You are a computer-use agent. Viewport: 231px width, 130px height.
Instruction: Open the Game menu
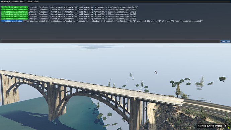point(36,1)
